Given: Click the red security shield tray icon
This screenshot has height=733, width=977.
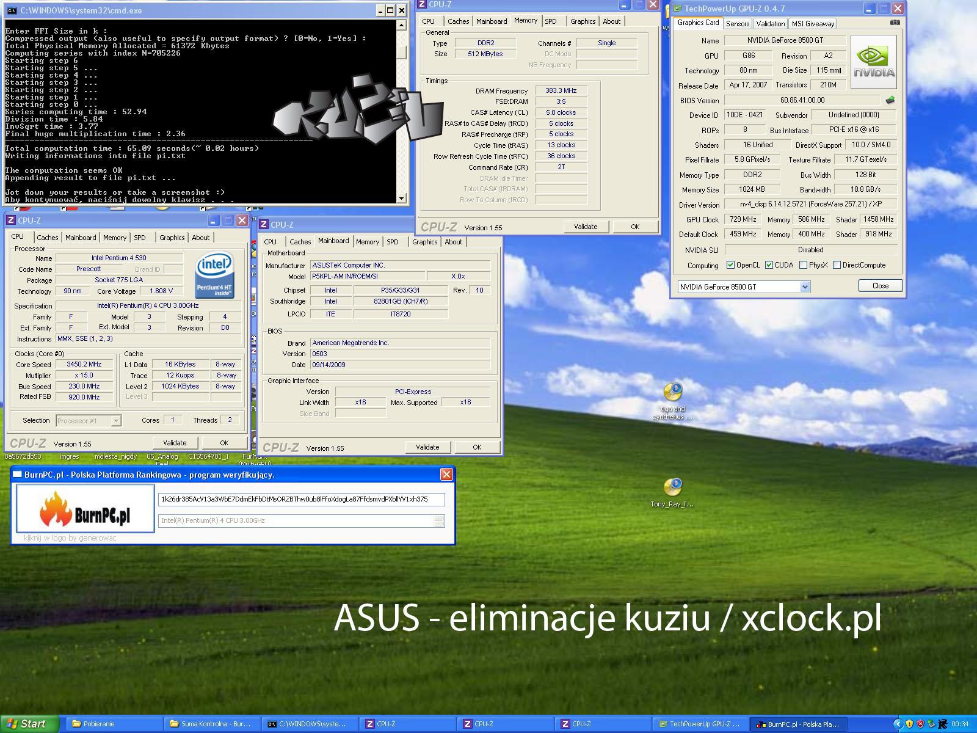Looking at the screenshot, I should click(920, 724).
